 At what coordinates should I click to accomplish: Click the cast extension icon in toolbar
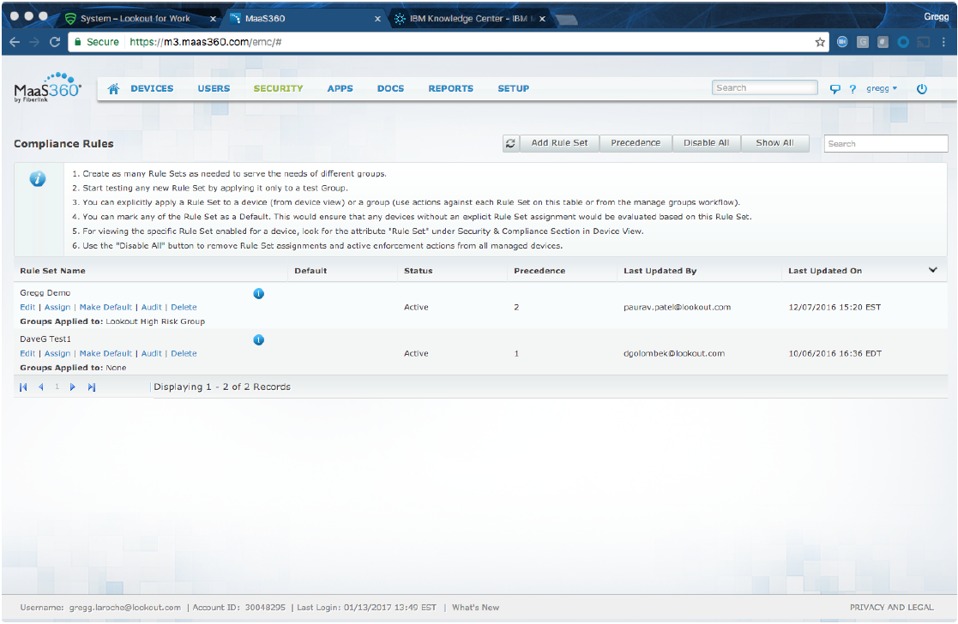click(x=924, y=42)
